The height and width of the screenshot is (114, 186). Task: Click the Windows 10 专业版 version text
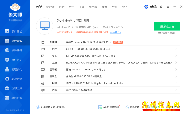(90, 27)
